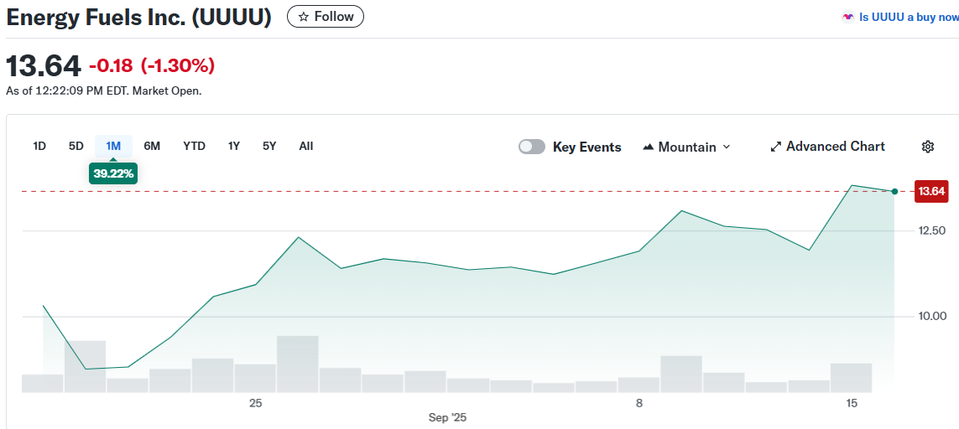Viewport: 959px width, 429px height.
Task: Click the Sep '25 month label
Action: [448, 418]
